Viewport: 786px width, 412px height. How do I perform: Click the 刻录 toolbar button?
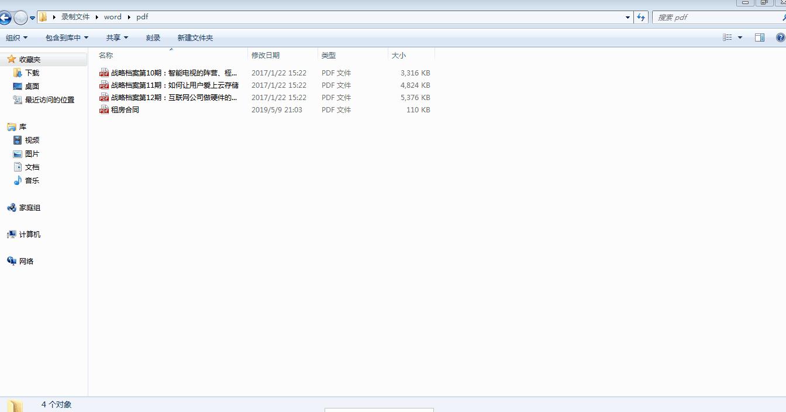[x=153, y=37]
